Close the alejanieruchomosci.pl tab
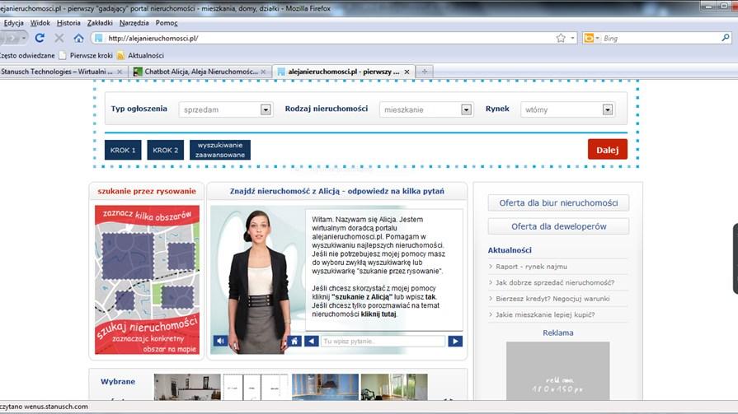Image resolution: width=738 pixels, height=414 pixels. (407, 72)
